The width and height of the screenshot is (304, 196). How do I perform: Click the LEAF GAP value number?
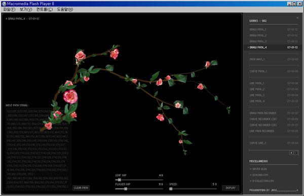(x=161, y=175)
